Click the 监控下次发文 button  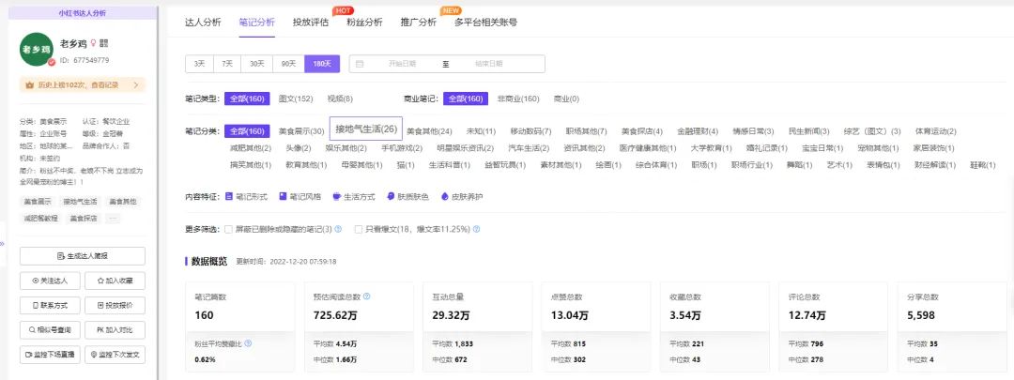click(x=115, y=354)
